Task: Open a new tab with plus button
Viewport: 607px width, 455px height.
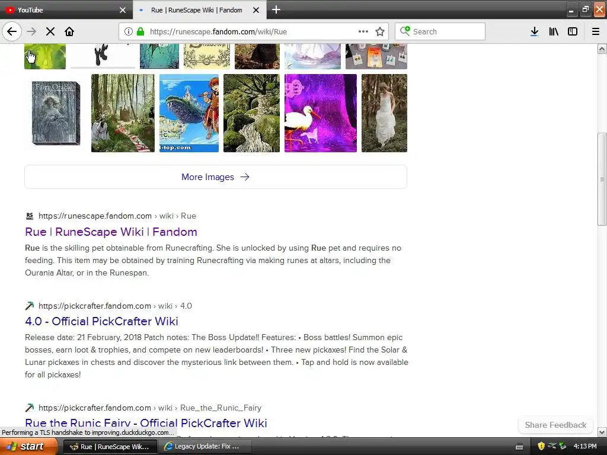Action: [x=276, y=9]
